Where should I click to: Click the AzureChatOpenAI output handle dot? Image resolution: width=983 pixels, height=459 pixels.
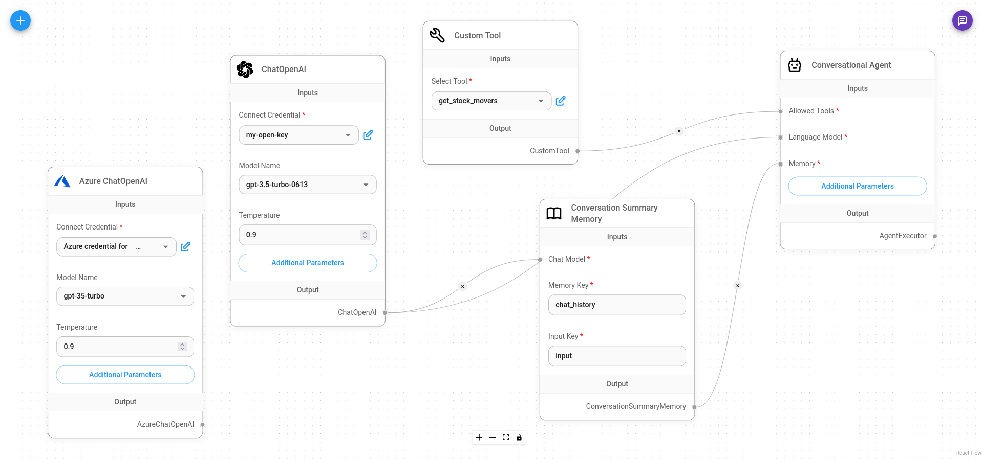(203, 425)
